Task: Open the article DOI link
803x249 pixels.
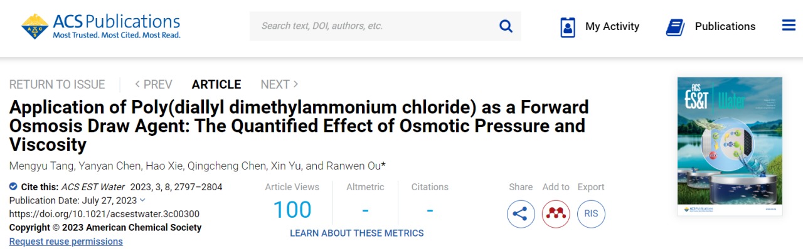Action: click(104, 214)
